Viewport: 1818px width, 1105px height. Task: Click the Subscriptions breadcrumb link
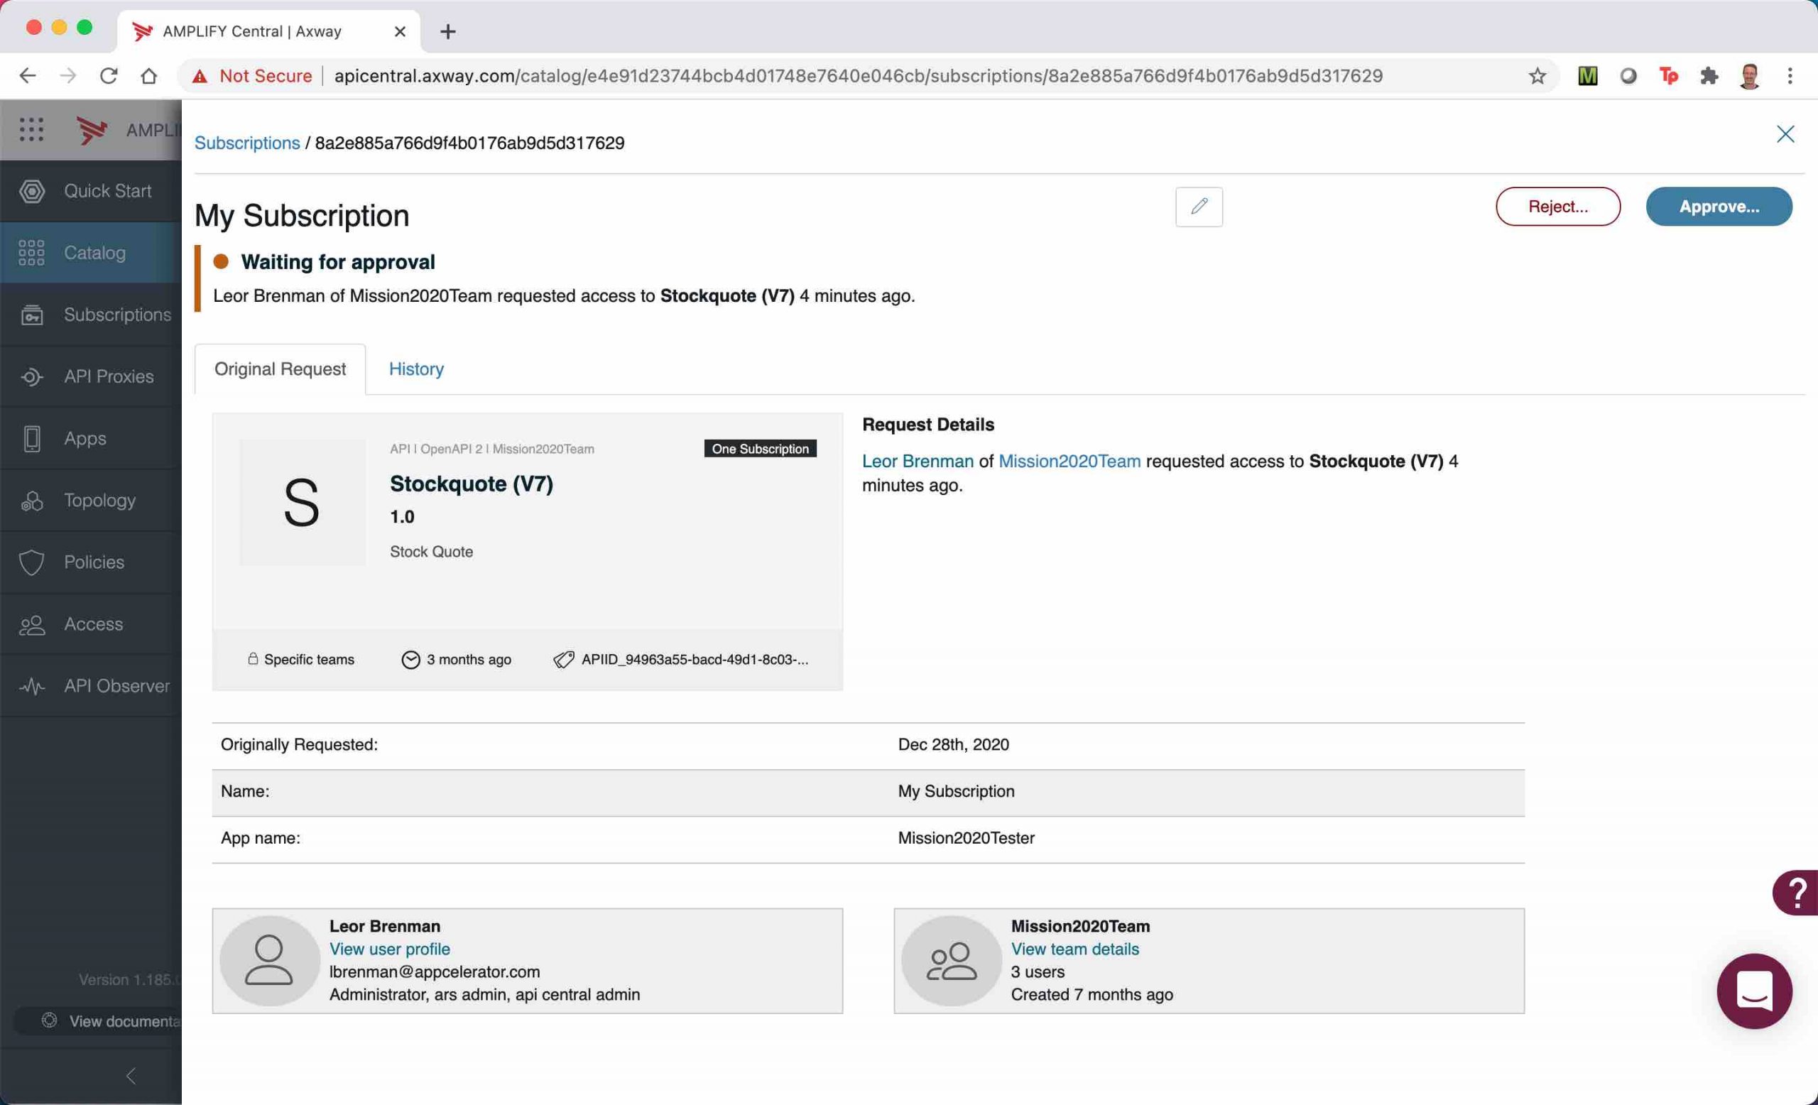point(247,143)
